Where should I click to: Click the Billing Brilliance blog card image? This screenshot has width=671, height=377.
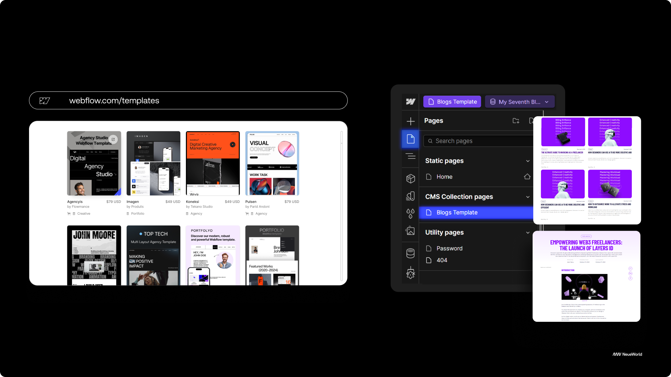click(x=563, y=132)
